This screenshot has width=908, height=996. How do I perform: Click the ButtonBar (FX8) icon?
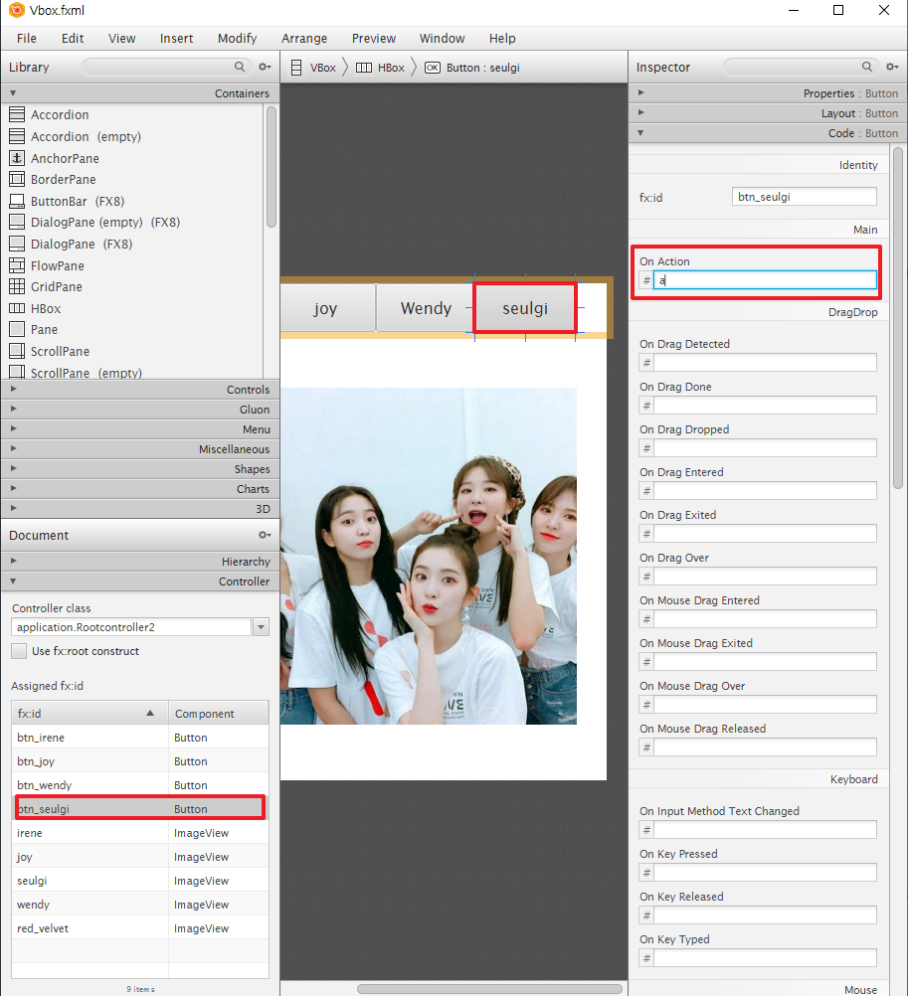point(17,201)
